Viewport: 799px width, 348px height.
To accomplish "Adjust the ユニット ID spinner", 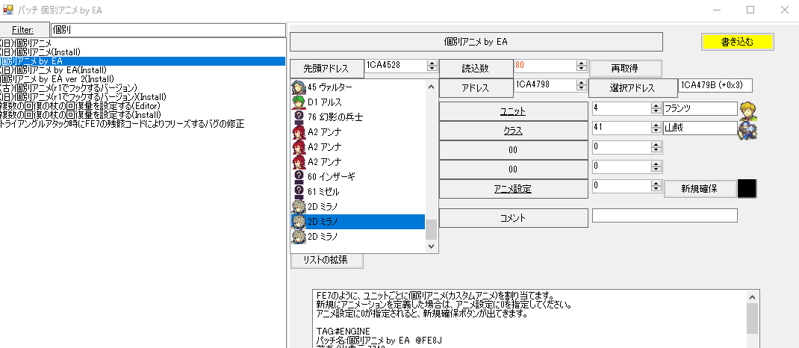I will click(656, 108).
